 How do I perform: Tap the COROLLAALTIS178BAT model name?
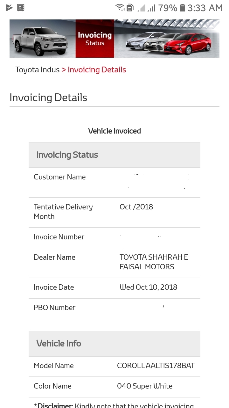click(x=156, y=366)
